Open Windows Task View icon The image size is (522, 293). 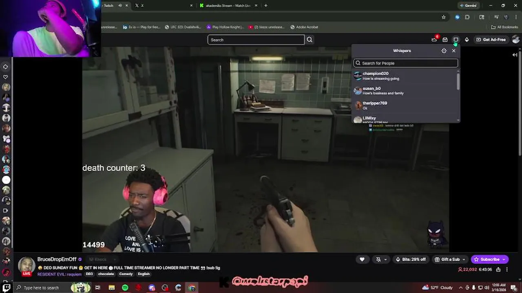pos(98,288)
